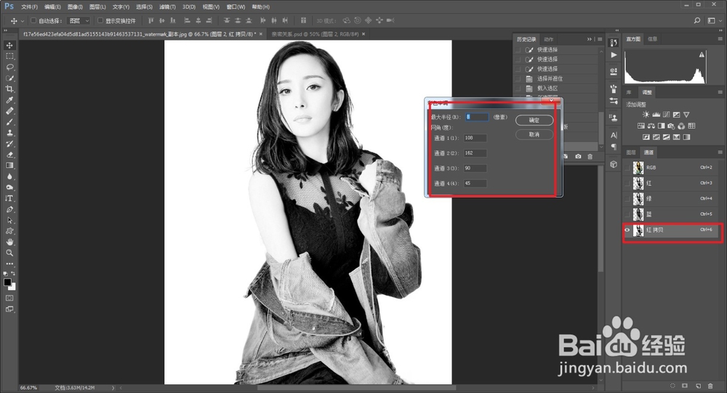Open the Character panel icon
Screen dimensions: 727x393
pyautogui.click(x=614, y=135)
